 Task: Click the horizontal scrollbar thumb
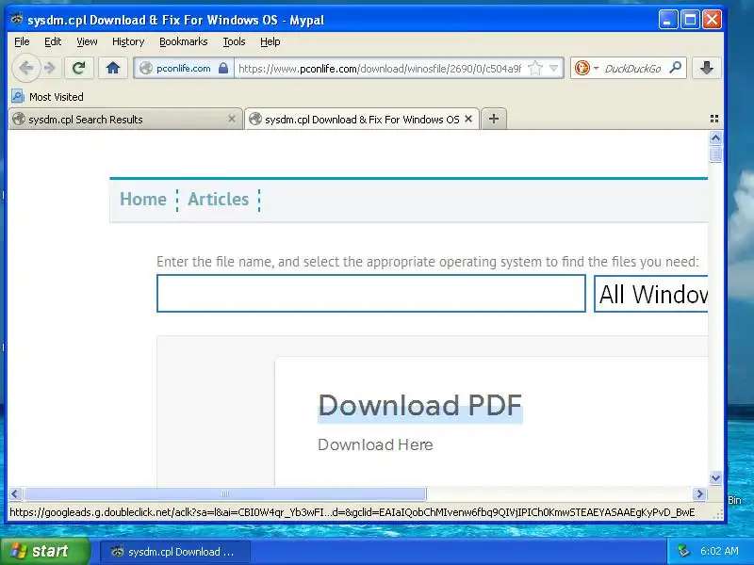pos(225,493)
